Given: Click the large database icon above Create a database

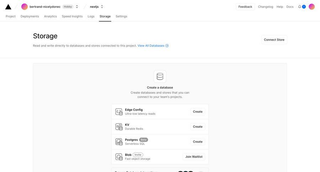Looking at the screenshot, I should (x=160, y=76).
